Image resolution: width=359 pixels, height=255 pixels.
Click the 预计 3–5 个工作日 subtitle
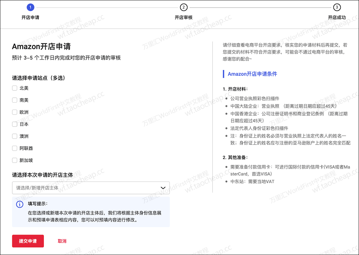pyautogui.click(x=66, y=58)
